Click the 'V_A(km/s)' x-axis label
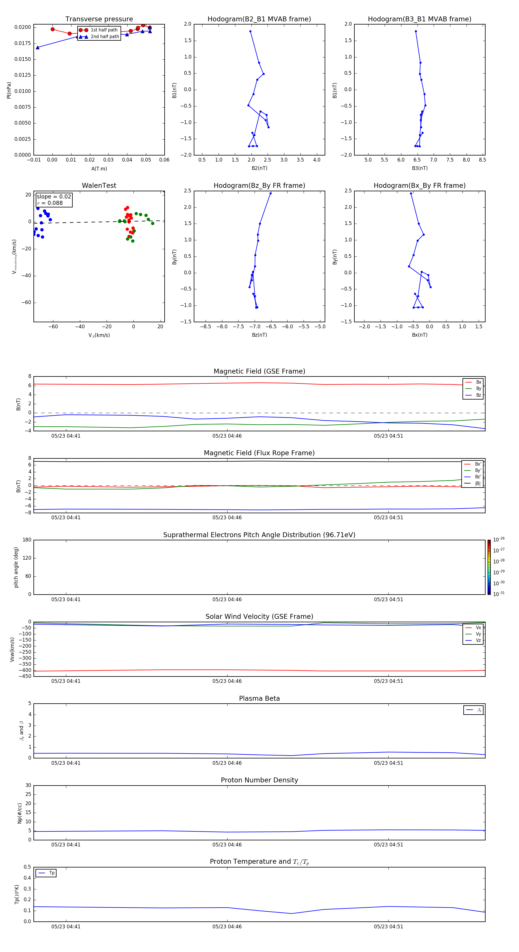Screen dimensions: 519x952 (x=99, y=335)
